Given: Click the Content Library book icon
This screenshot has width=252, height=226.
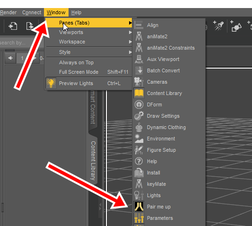Looking at the screenshot, I should 139,93.
